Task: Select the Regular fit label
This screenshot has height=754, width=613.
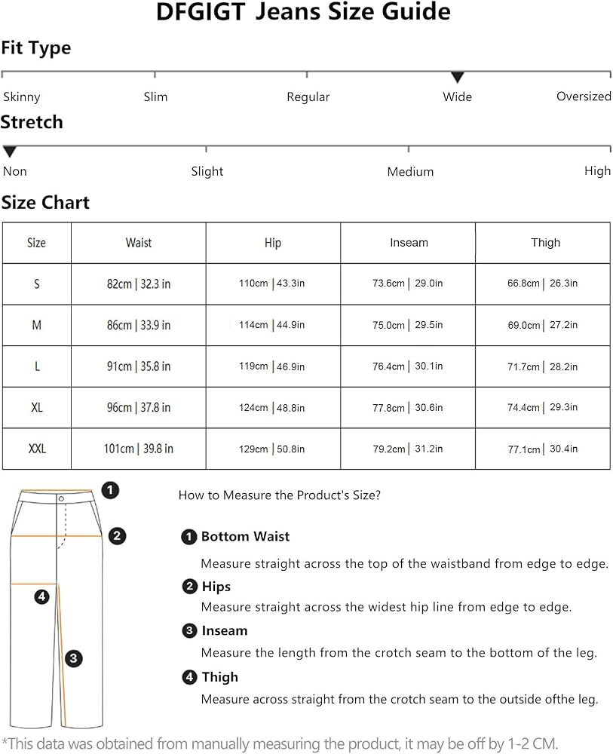Action: click(x=308, y=97)
